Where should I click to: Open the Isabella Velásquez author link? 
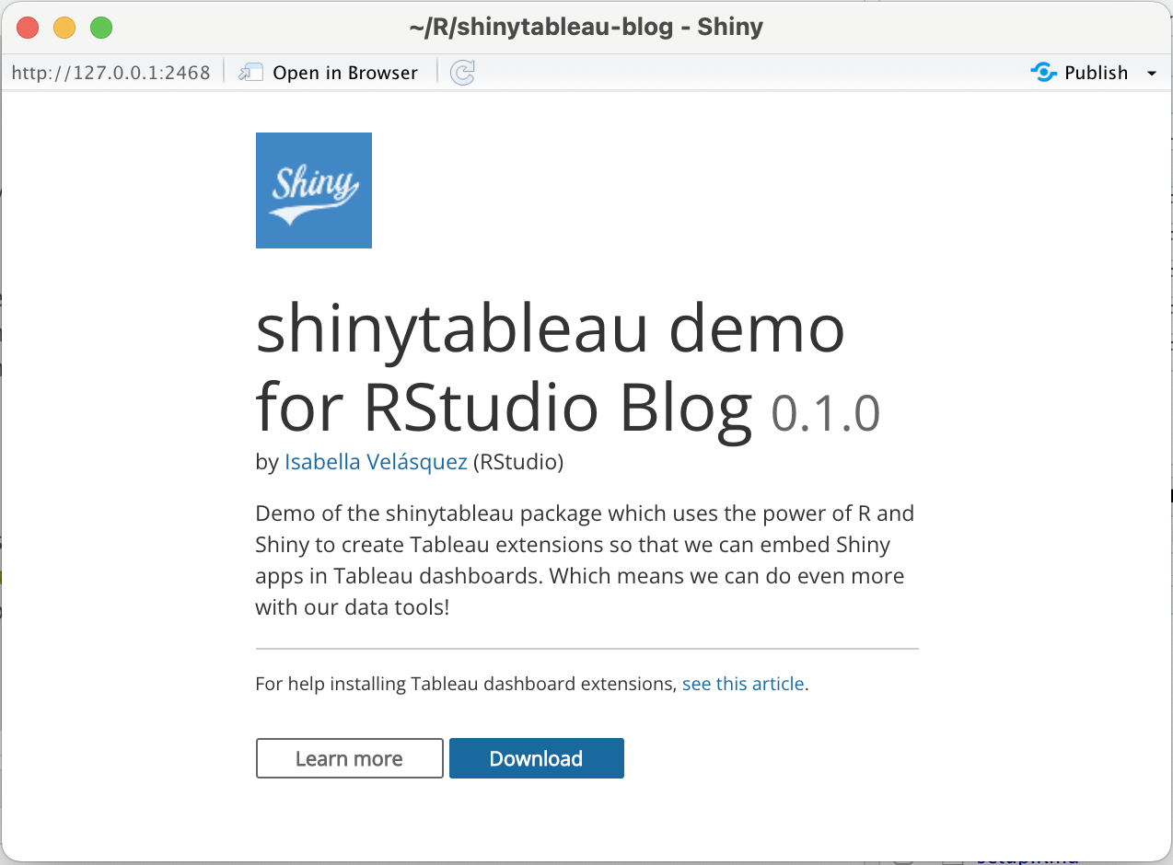[375, 462]
